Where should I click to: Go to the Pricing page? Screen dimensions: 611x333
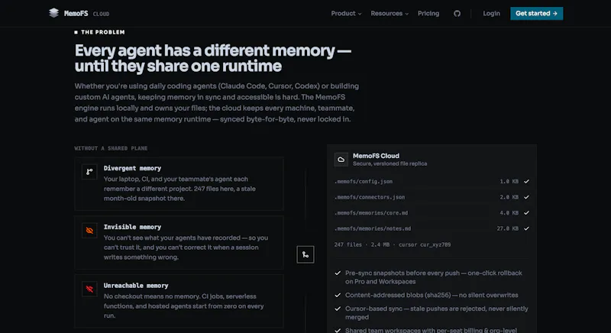click(428, 14)
